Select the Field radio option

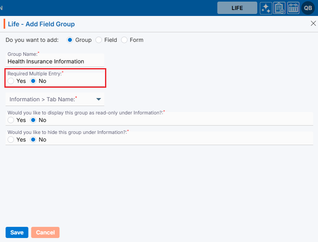click(x=99, y=40)
